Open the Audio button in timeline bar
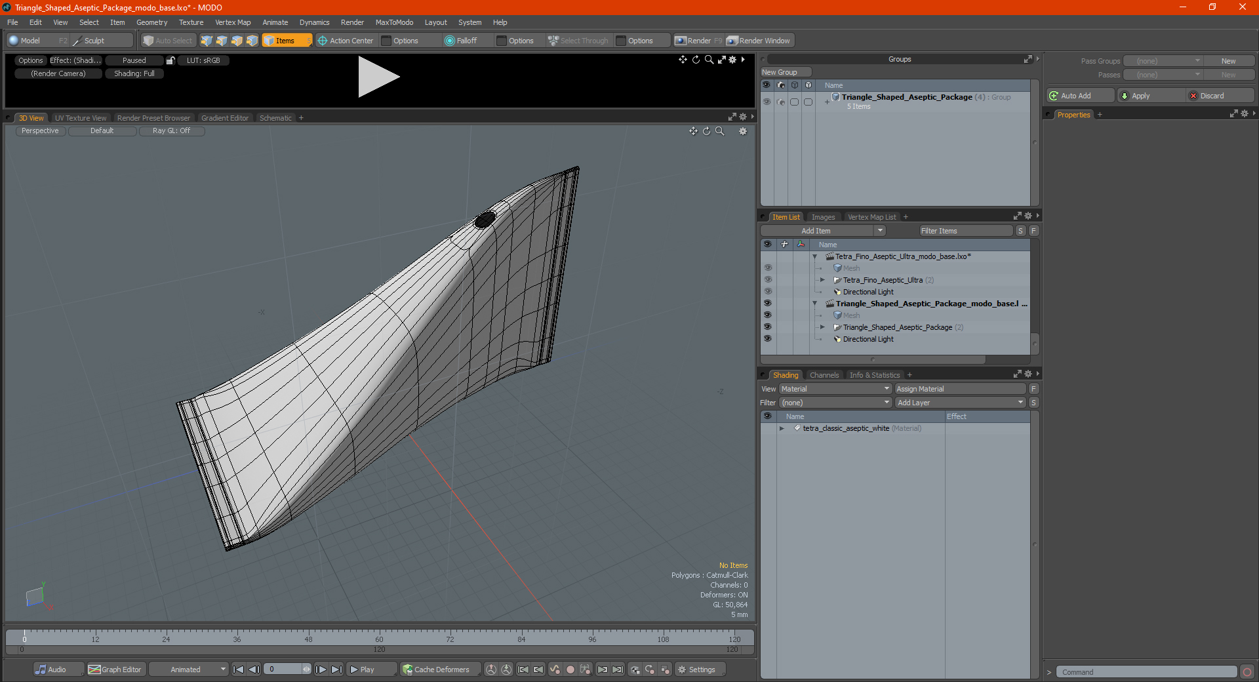The height and width of the screenshot is (682, 1259). (x=51, y=670)
